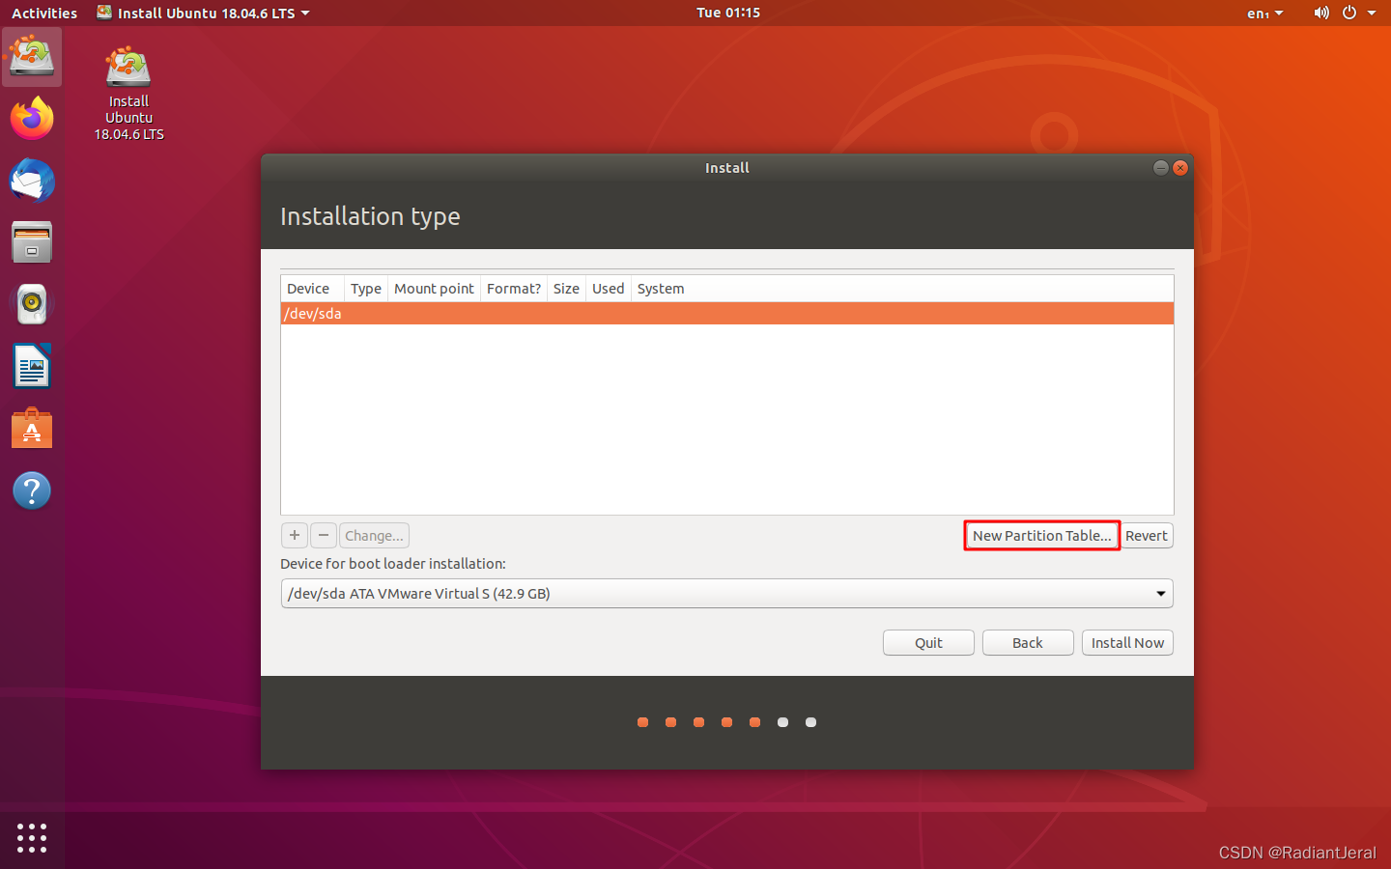
Task: Remove partition with minus button
Action: [324, 535]
